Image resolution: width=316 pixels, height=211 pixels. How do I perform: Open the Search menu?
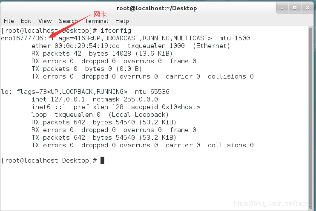68,21
